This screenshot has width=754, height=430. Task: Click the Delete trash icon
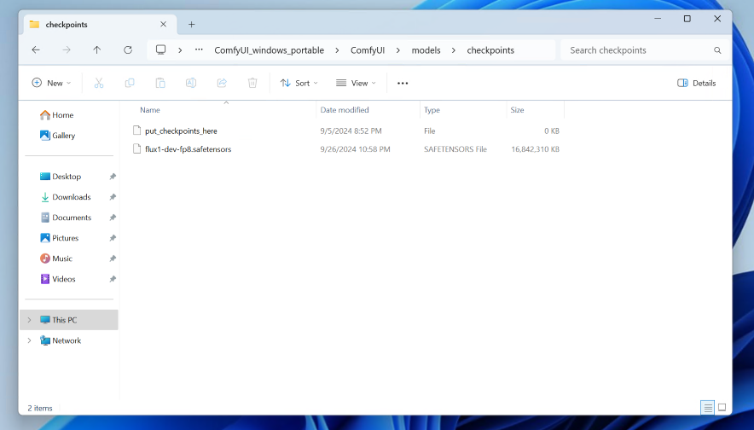[x=252, y=84]
